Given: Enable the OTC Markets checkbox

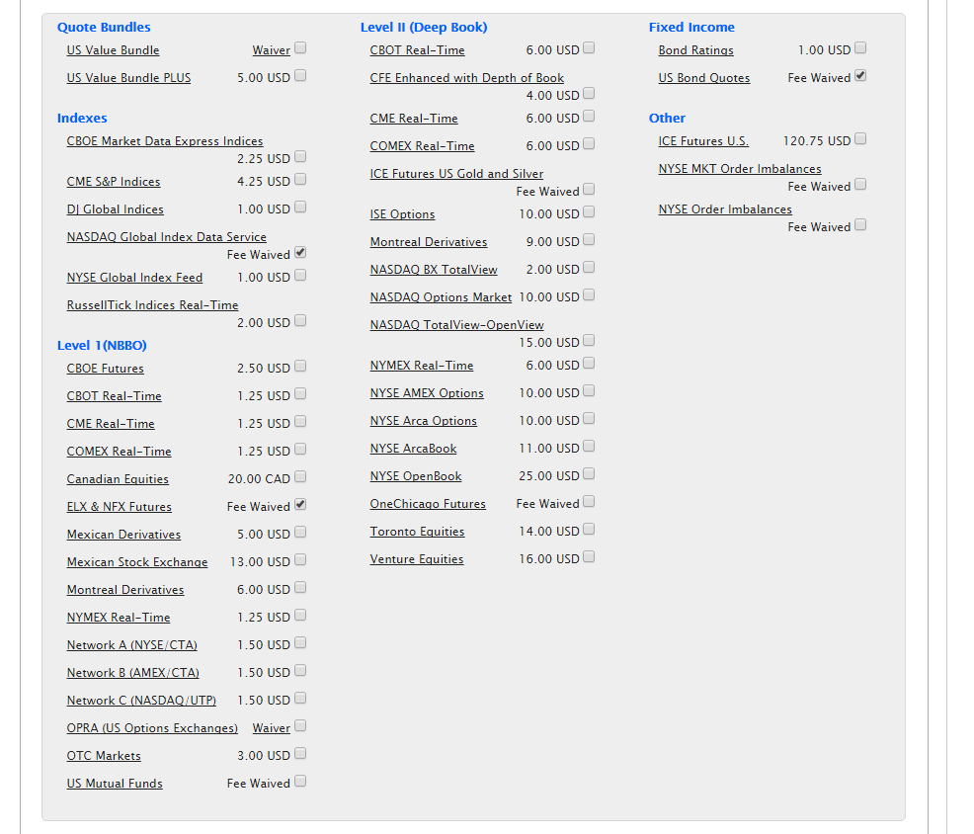Looking at the screenshot, I should tap(300, 754).
